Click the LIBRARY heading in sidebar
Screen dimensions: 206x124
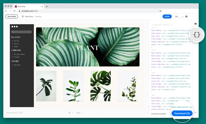[x=16, y=50]
